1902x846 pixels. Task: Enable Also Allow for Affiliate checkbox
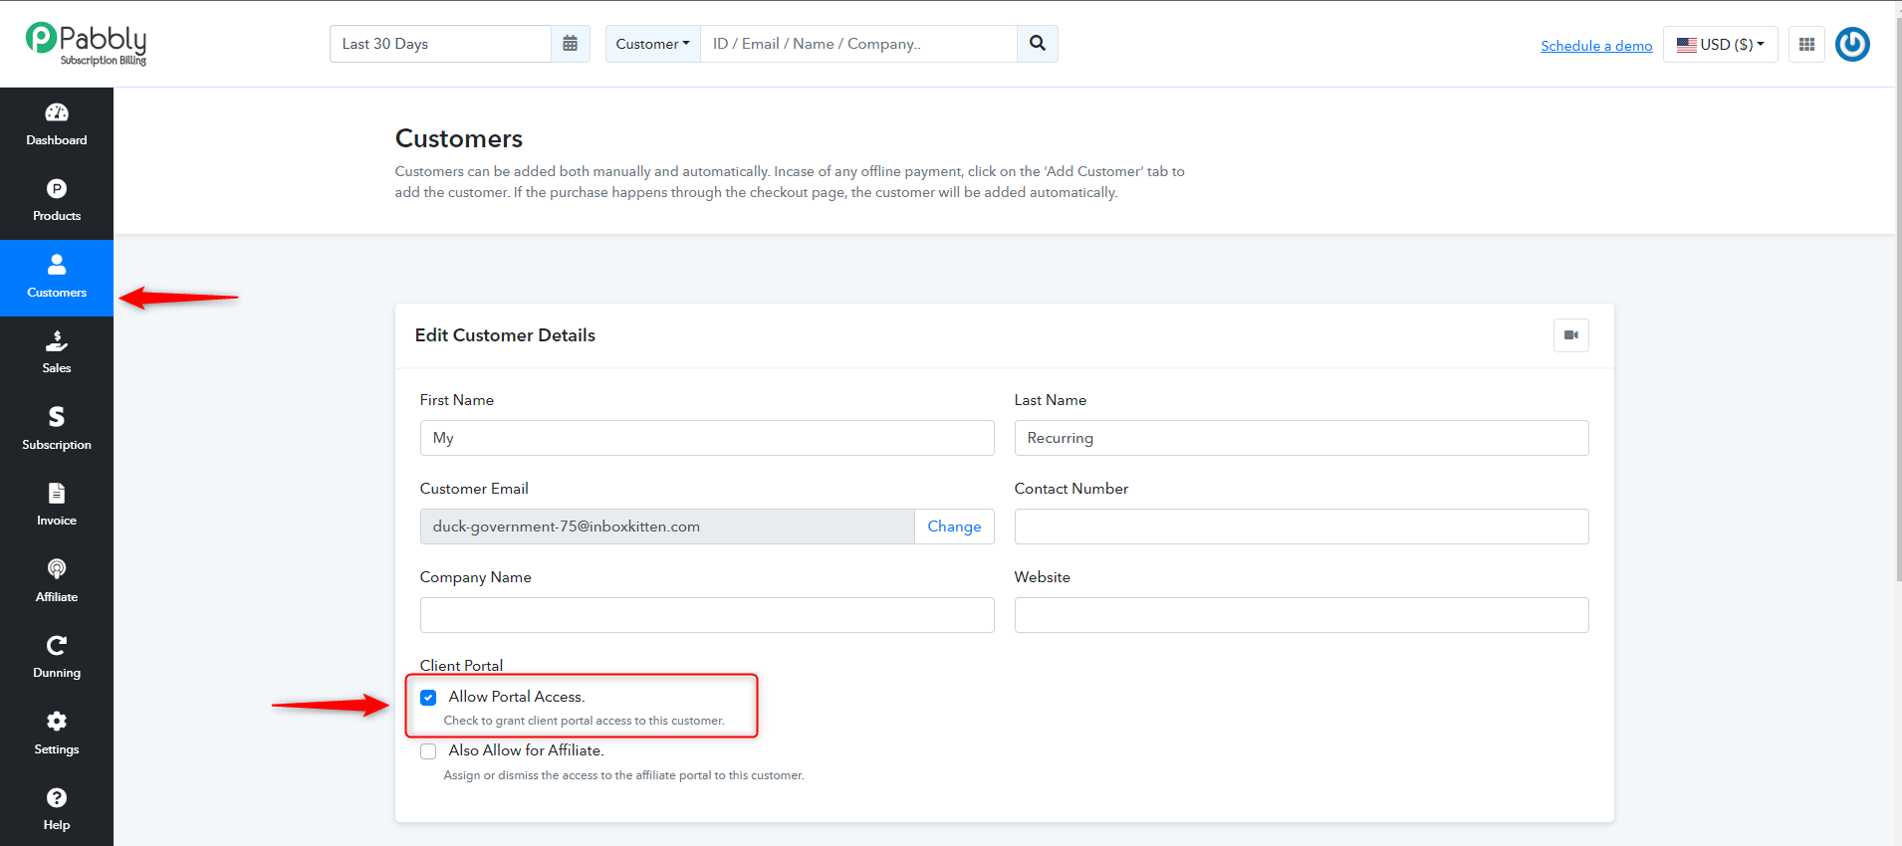428,751
